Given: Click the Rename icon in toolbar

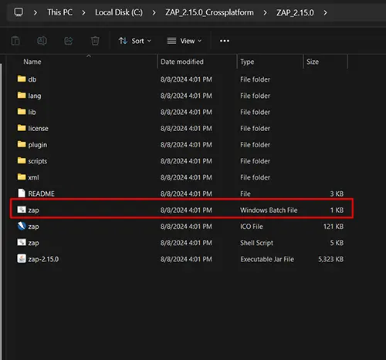Looking at the screenshot, I should pyautogui.click(x=42, y=41).
